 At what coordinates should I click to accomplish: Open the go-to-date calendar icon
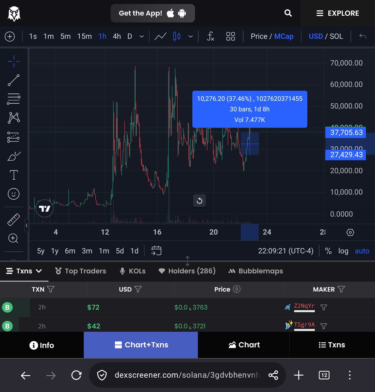pos(156,251)
